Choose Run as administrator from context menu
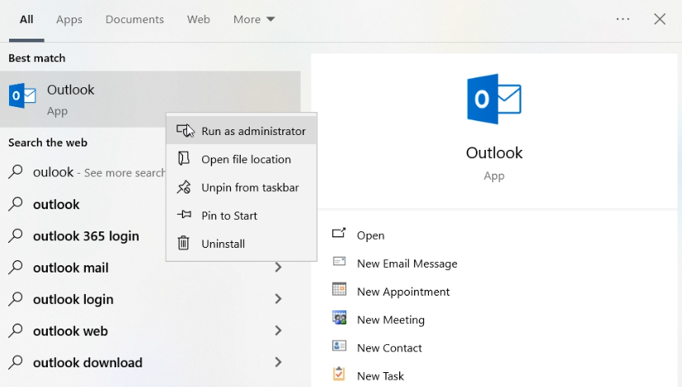The image size is (682, 387). point(242,131)
